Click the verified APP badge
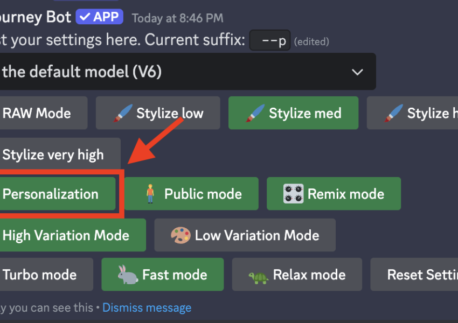 (x=100, y=17)
